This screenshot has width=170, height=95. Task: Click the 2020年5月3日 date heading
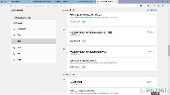[68, 10]
